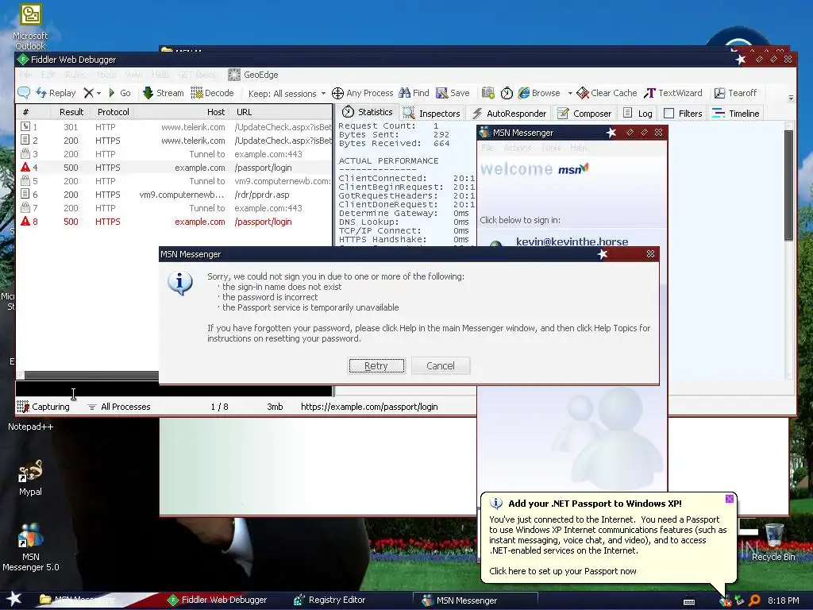Click All Processes filter in status bar

119,407
